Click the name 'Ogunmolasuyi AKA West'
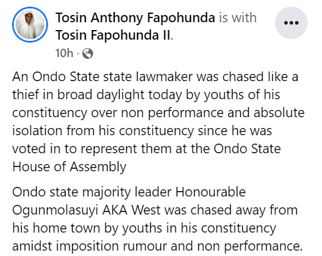Viewport: 322px width, 256px height. [x=87, y=210]
